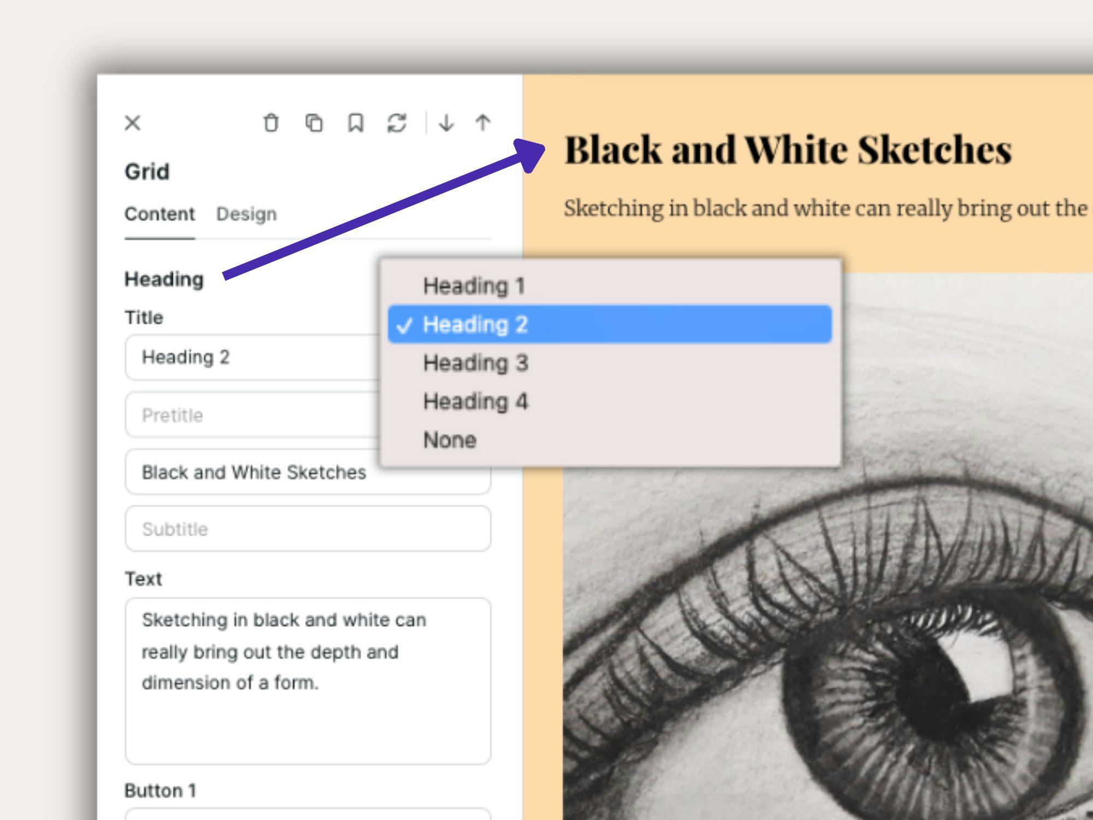1093x820 pixels.
Task: Click the bookmark save icon
Action: pyautogui.click(x=356, y=123)
